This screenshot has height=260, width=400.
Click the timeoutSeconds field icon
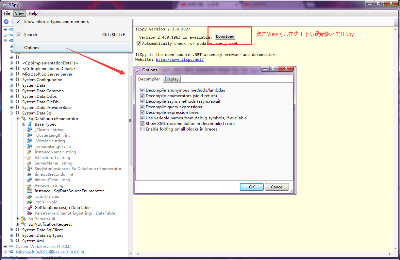pyautogui.click(x=30, y=174)
